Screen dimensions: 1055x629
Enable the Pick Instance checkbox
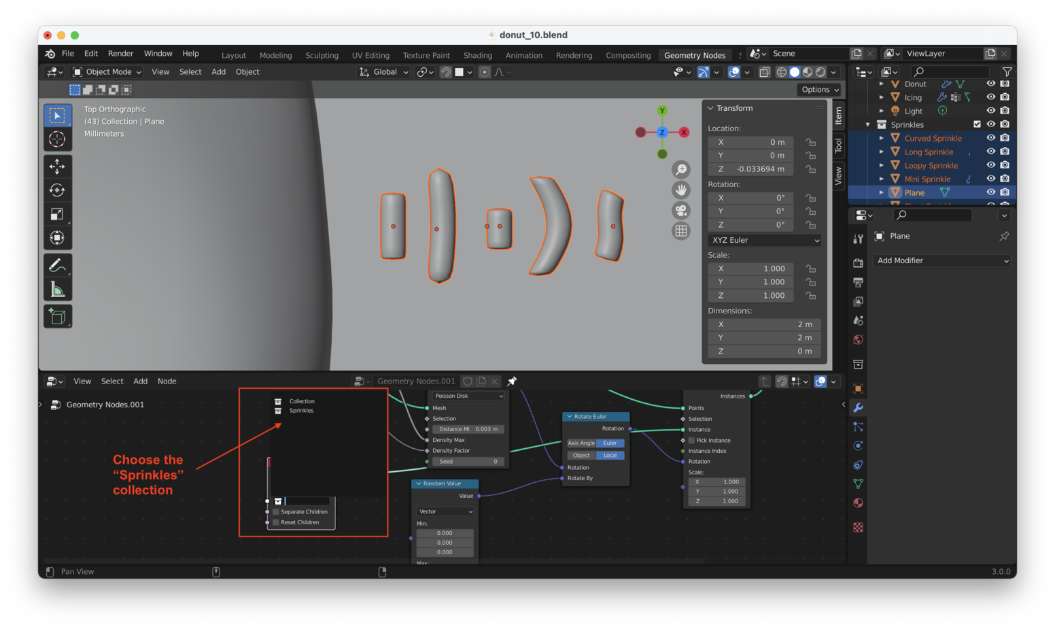[x=692, y=441]
